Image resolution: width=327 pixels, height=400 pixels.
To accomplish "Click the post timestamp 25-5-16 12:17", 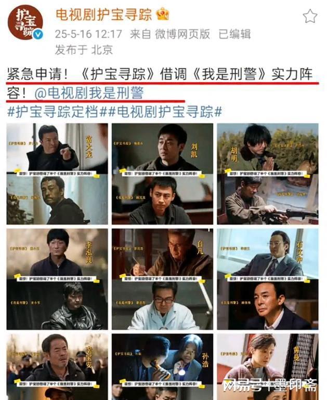I will [x=88, y=34].
